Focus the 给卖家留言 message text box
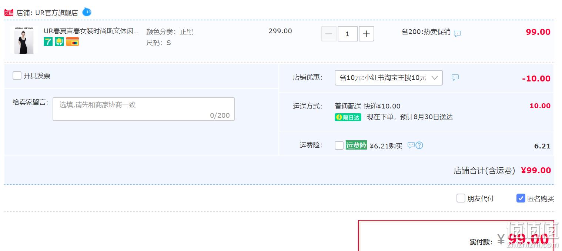562x251 pixels. [x=144, y=109]
